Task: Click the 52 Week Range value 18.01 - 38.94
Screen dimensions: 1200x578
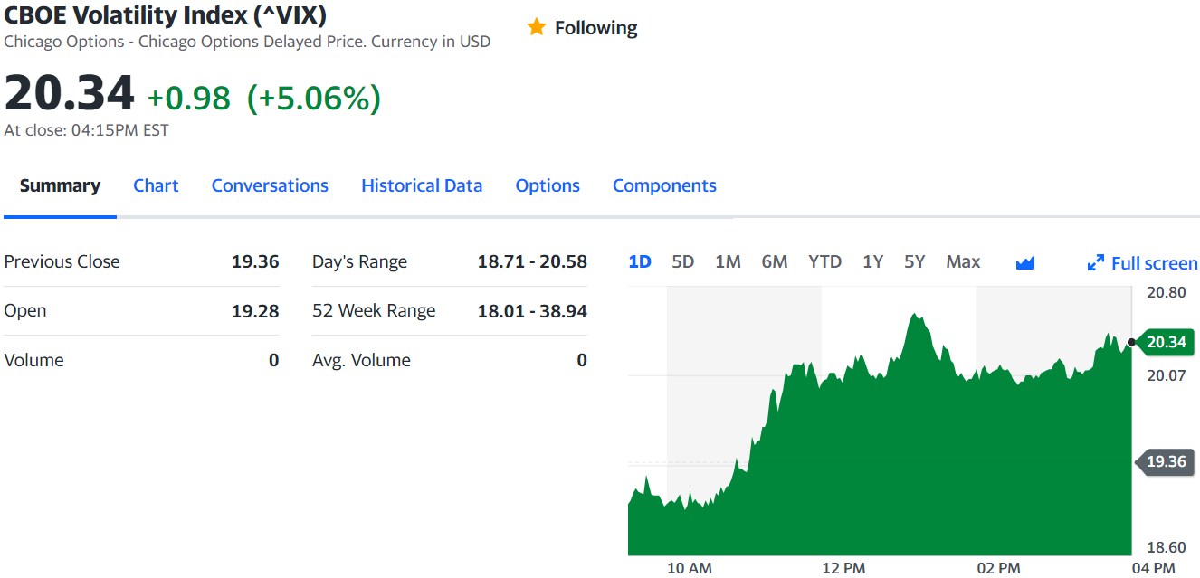Action: (532, 310)
